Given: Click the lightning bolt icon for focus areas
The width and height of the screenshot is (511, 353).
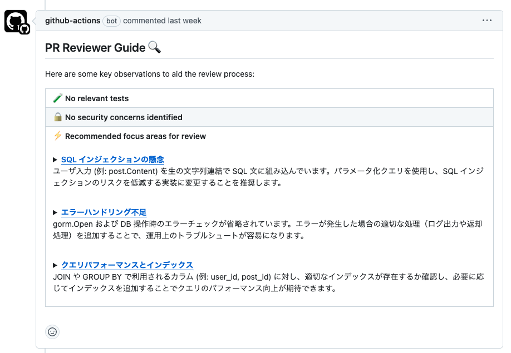Looking at the screenshot, I should pos(57,136).
